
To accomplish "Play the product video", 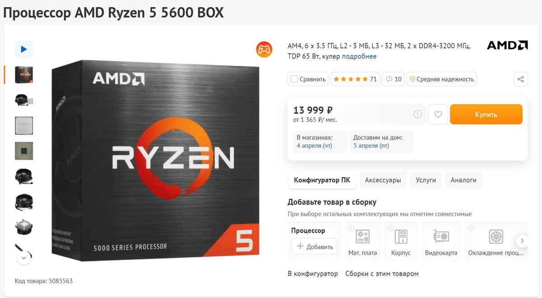I will pos(24,49).
